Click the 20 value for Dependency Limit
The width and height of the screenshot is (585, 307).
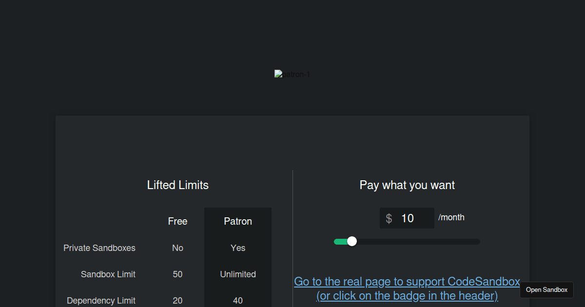pyautogui.click(x=177, y=301)
